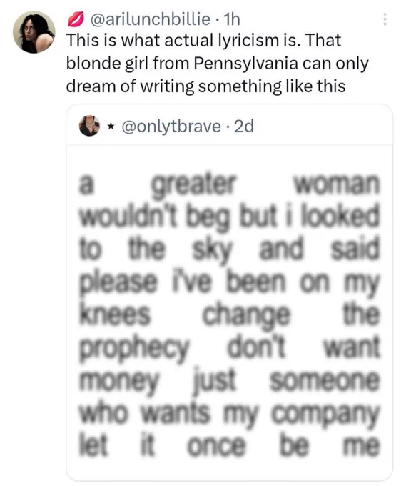Open the three-dot more options menu
Viewport: 406px width, 486px height.
click(x=385, y=19)
